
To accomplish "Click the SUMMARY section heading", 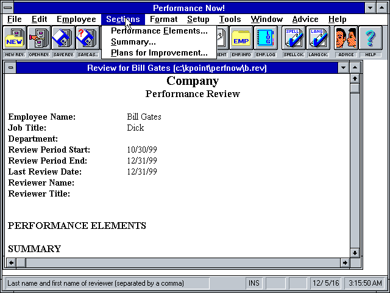I will 34,248.
